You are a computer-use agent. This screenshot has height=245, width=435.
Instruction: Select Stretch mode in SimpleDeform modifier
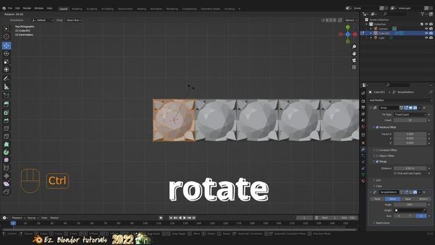click(423, 199)
